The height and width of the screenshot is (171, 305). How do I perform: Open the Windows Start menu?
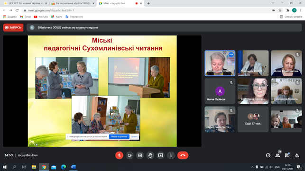pyautogui.click(x=5, y=167)
